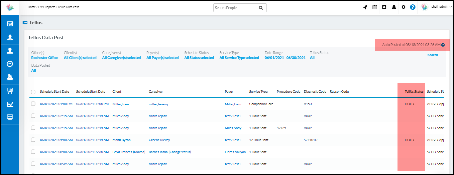This screenshot has width=454, height=175.
Task: Click the blue Search link
Action: coord(432,55)
